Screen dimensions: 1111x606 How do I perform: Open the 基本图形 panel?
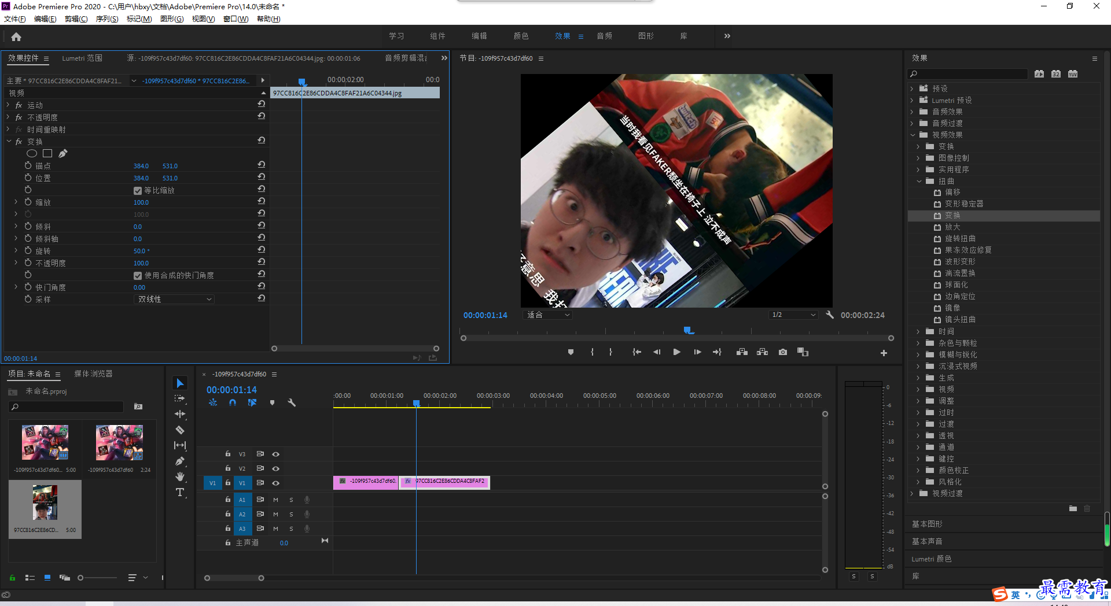point(927,524)
